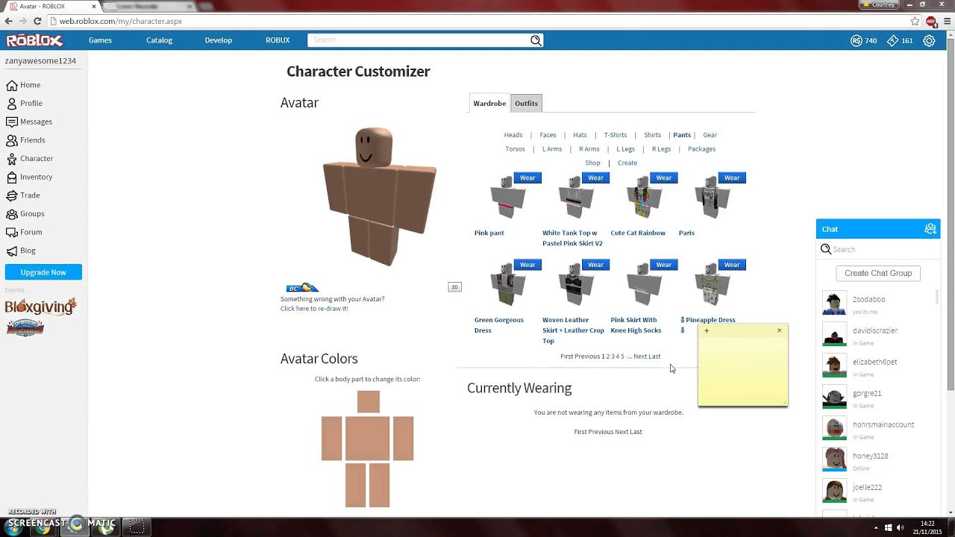This screenshot has width=955, height=537.
Task: Wear the Pineapple Dress item
Action: (x=732, y=265)
